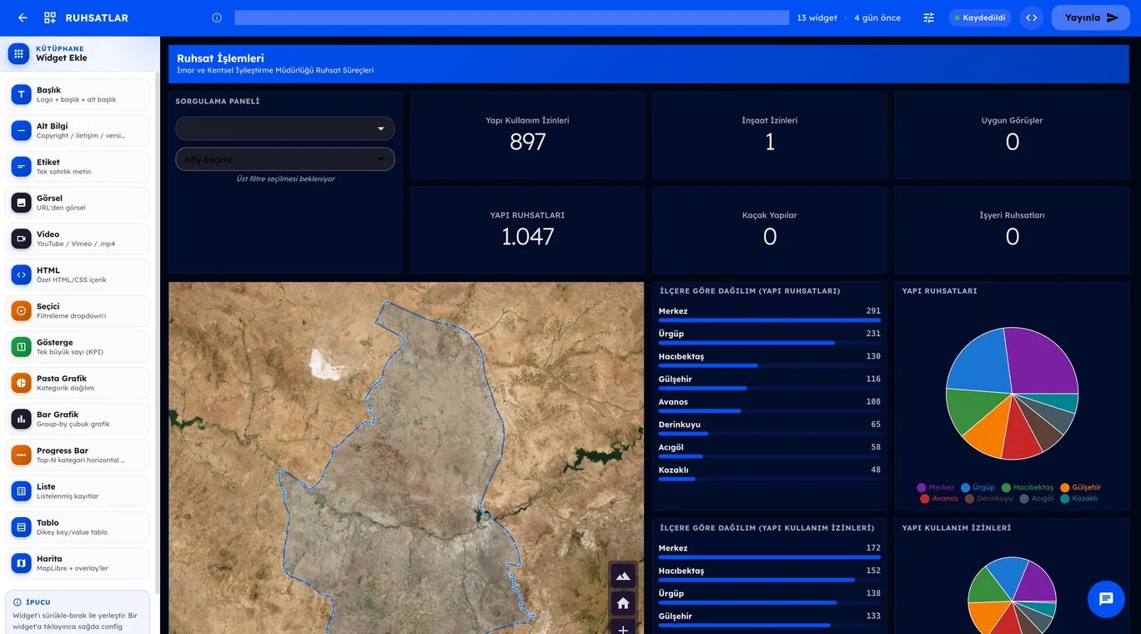Add a Bar Grafik widget
1141x634 pixels.
pyautogui.click(x=78, y=419)
